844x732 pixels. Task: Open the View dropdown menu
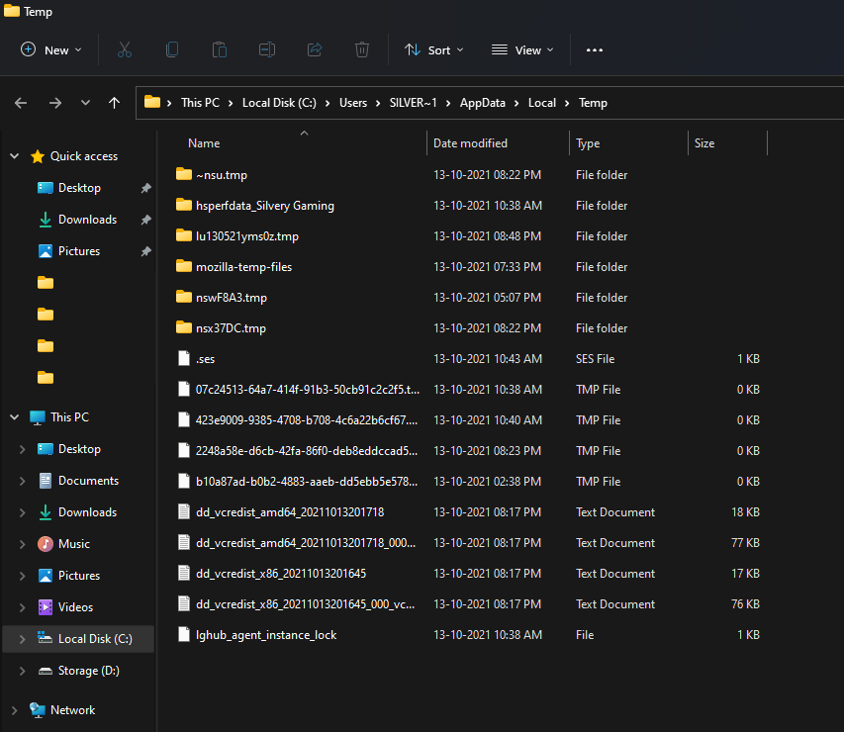tap(522, 50)
